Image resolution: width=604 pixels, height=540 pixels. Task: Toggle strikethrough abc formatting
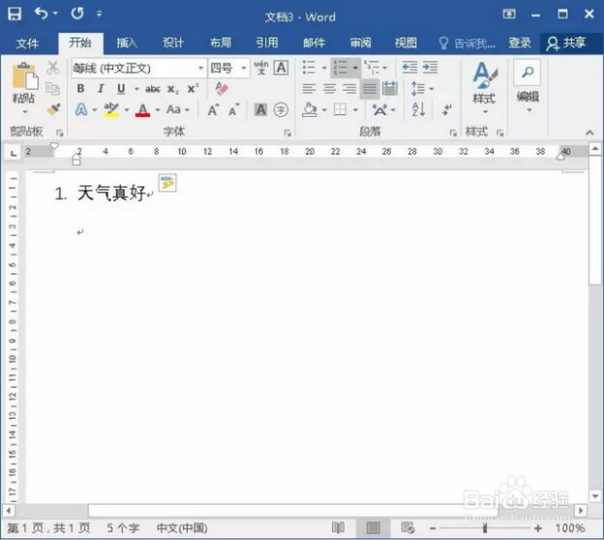(x=153, y=89)
